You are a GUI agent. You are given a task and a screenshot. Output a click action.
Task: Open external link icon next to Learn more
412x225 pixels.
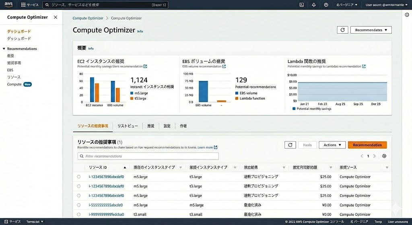point(216,147)
